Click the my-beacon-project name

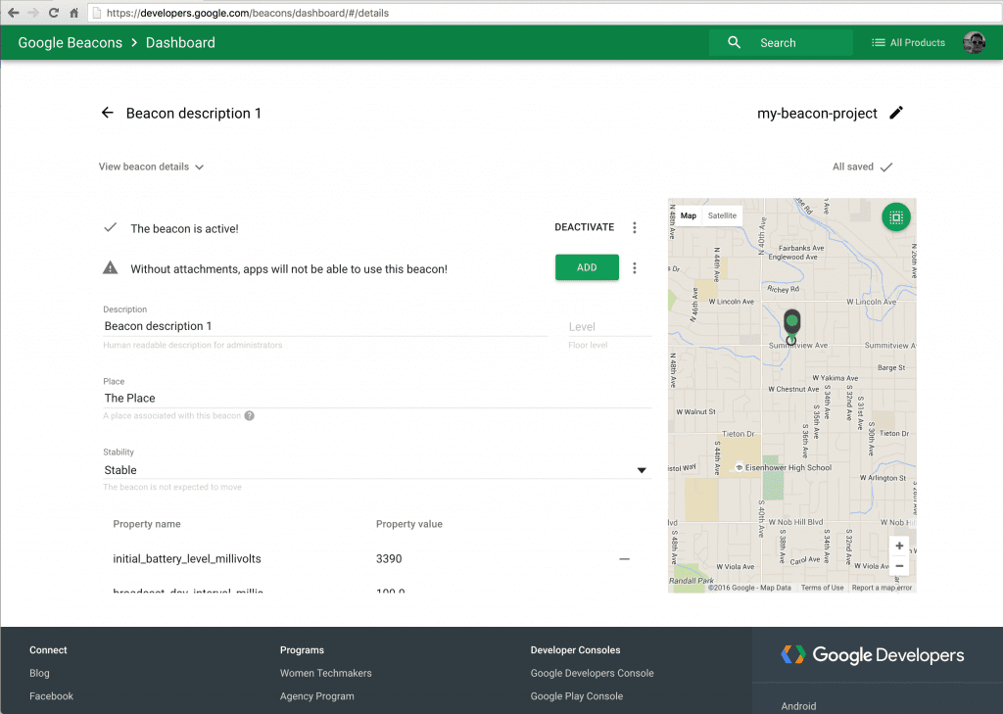(x=817, y=114)
